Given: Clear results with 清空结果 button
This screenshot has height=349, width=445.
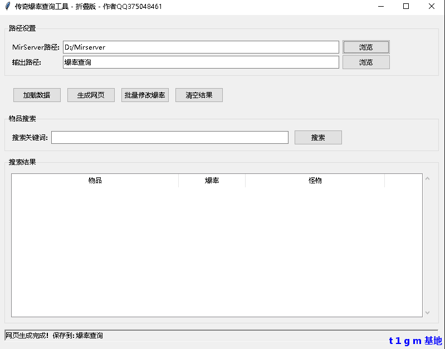Looking at the screenshot, I should point(199,95).
